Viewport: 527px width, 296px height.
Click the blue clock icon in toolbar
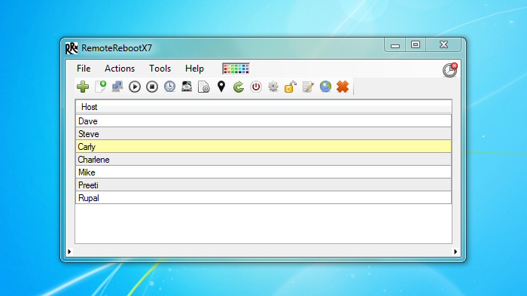tap(169, 87)
